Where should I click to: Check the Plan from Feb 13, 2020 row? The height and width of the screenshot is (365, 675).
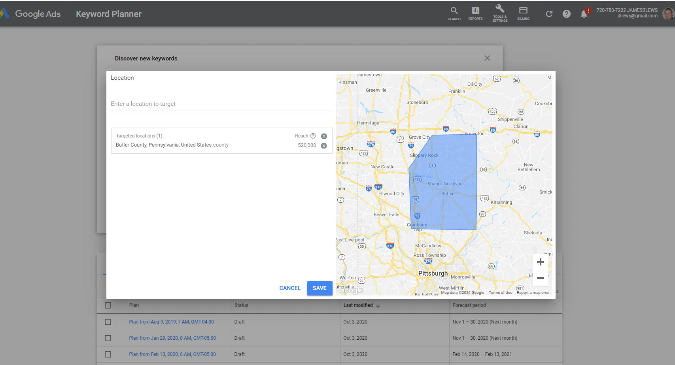pos(108,354)
